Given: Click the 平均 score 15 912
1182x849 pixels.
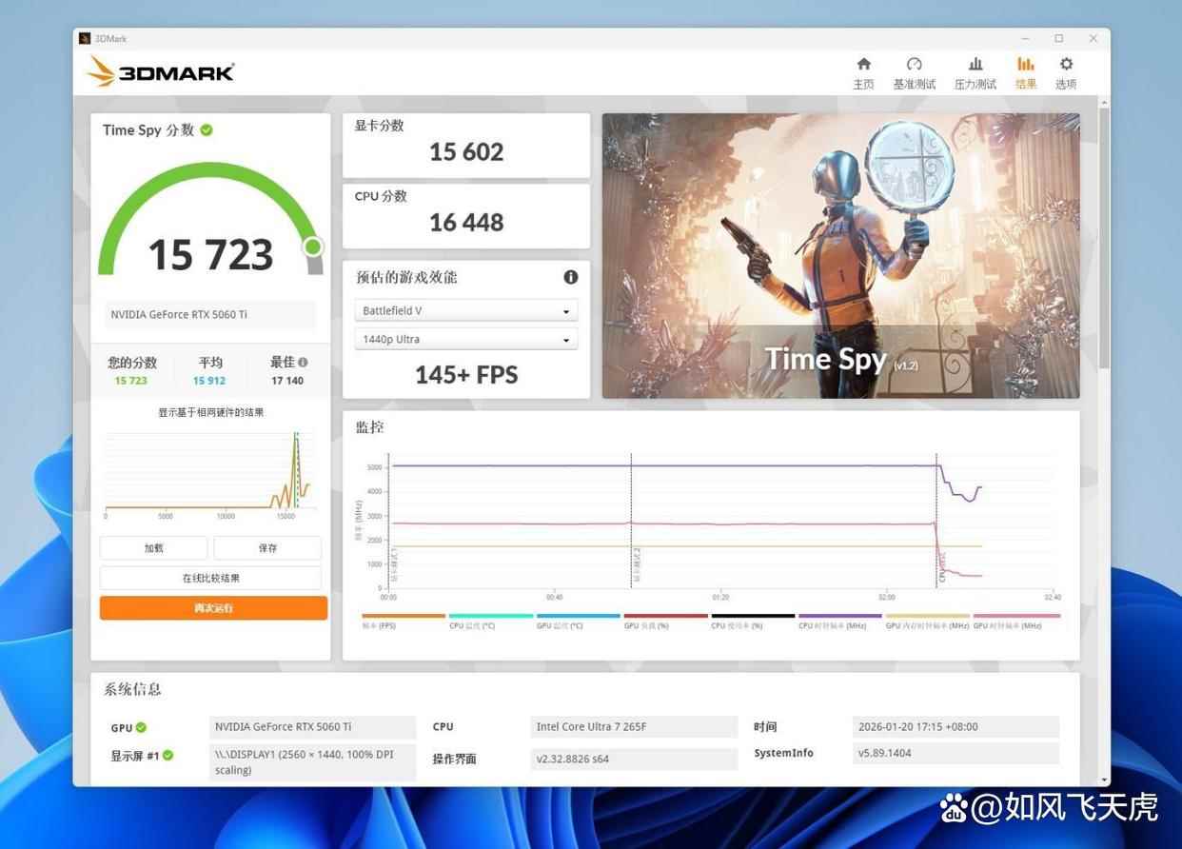Looking at the screenshot, I should coord(209,381).
